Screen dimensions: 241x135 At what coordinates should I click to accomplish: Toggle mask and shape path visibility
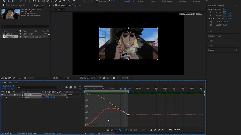pyautogui.click(x=88, y=78)
